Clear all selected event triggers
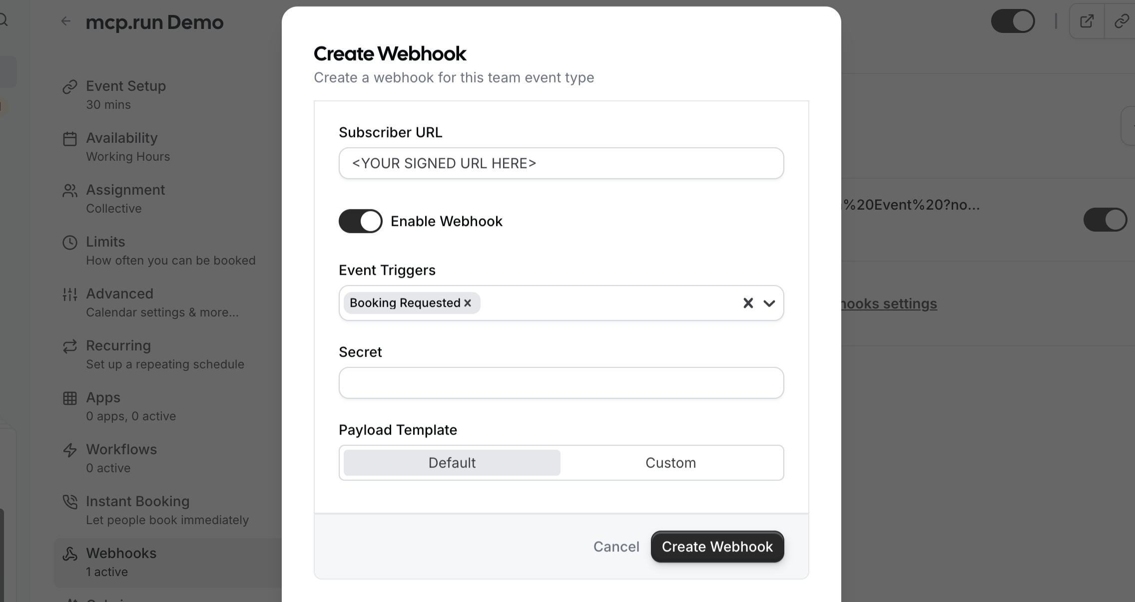 748,303
